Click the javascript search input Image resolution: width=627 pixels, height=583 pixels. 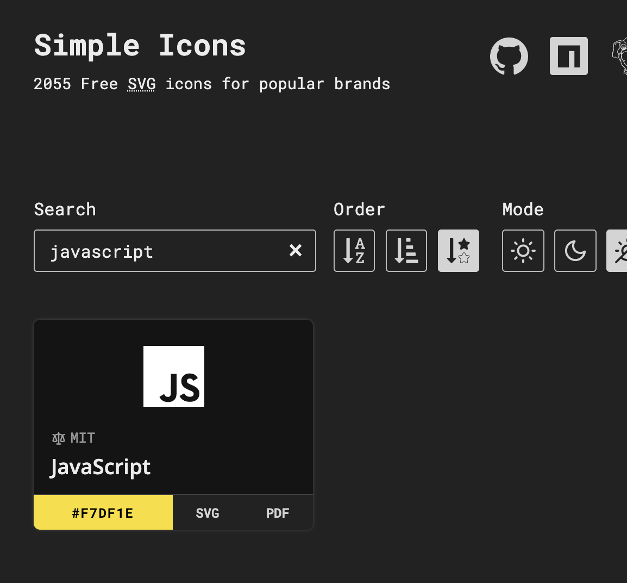pyautogui.click(x=175, y=251)
